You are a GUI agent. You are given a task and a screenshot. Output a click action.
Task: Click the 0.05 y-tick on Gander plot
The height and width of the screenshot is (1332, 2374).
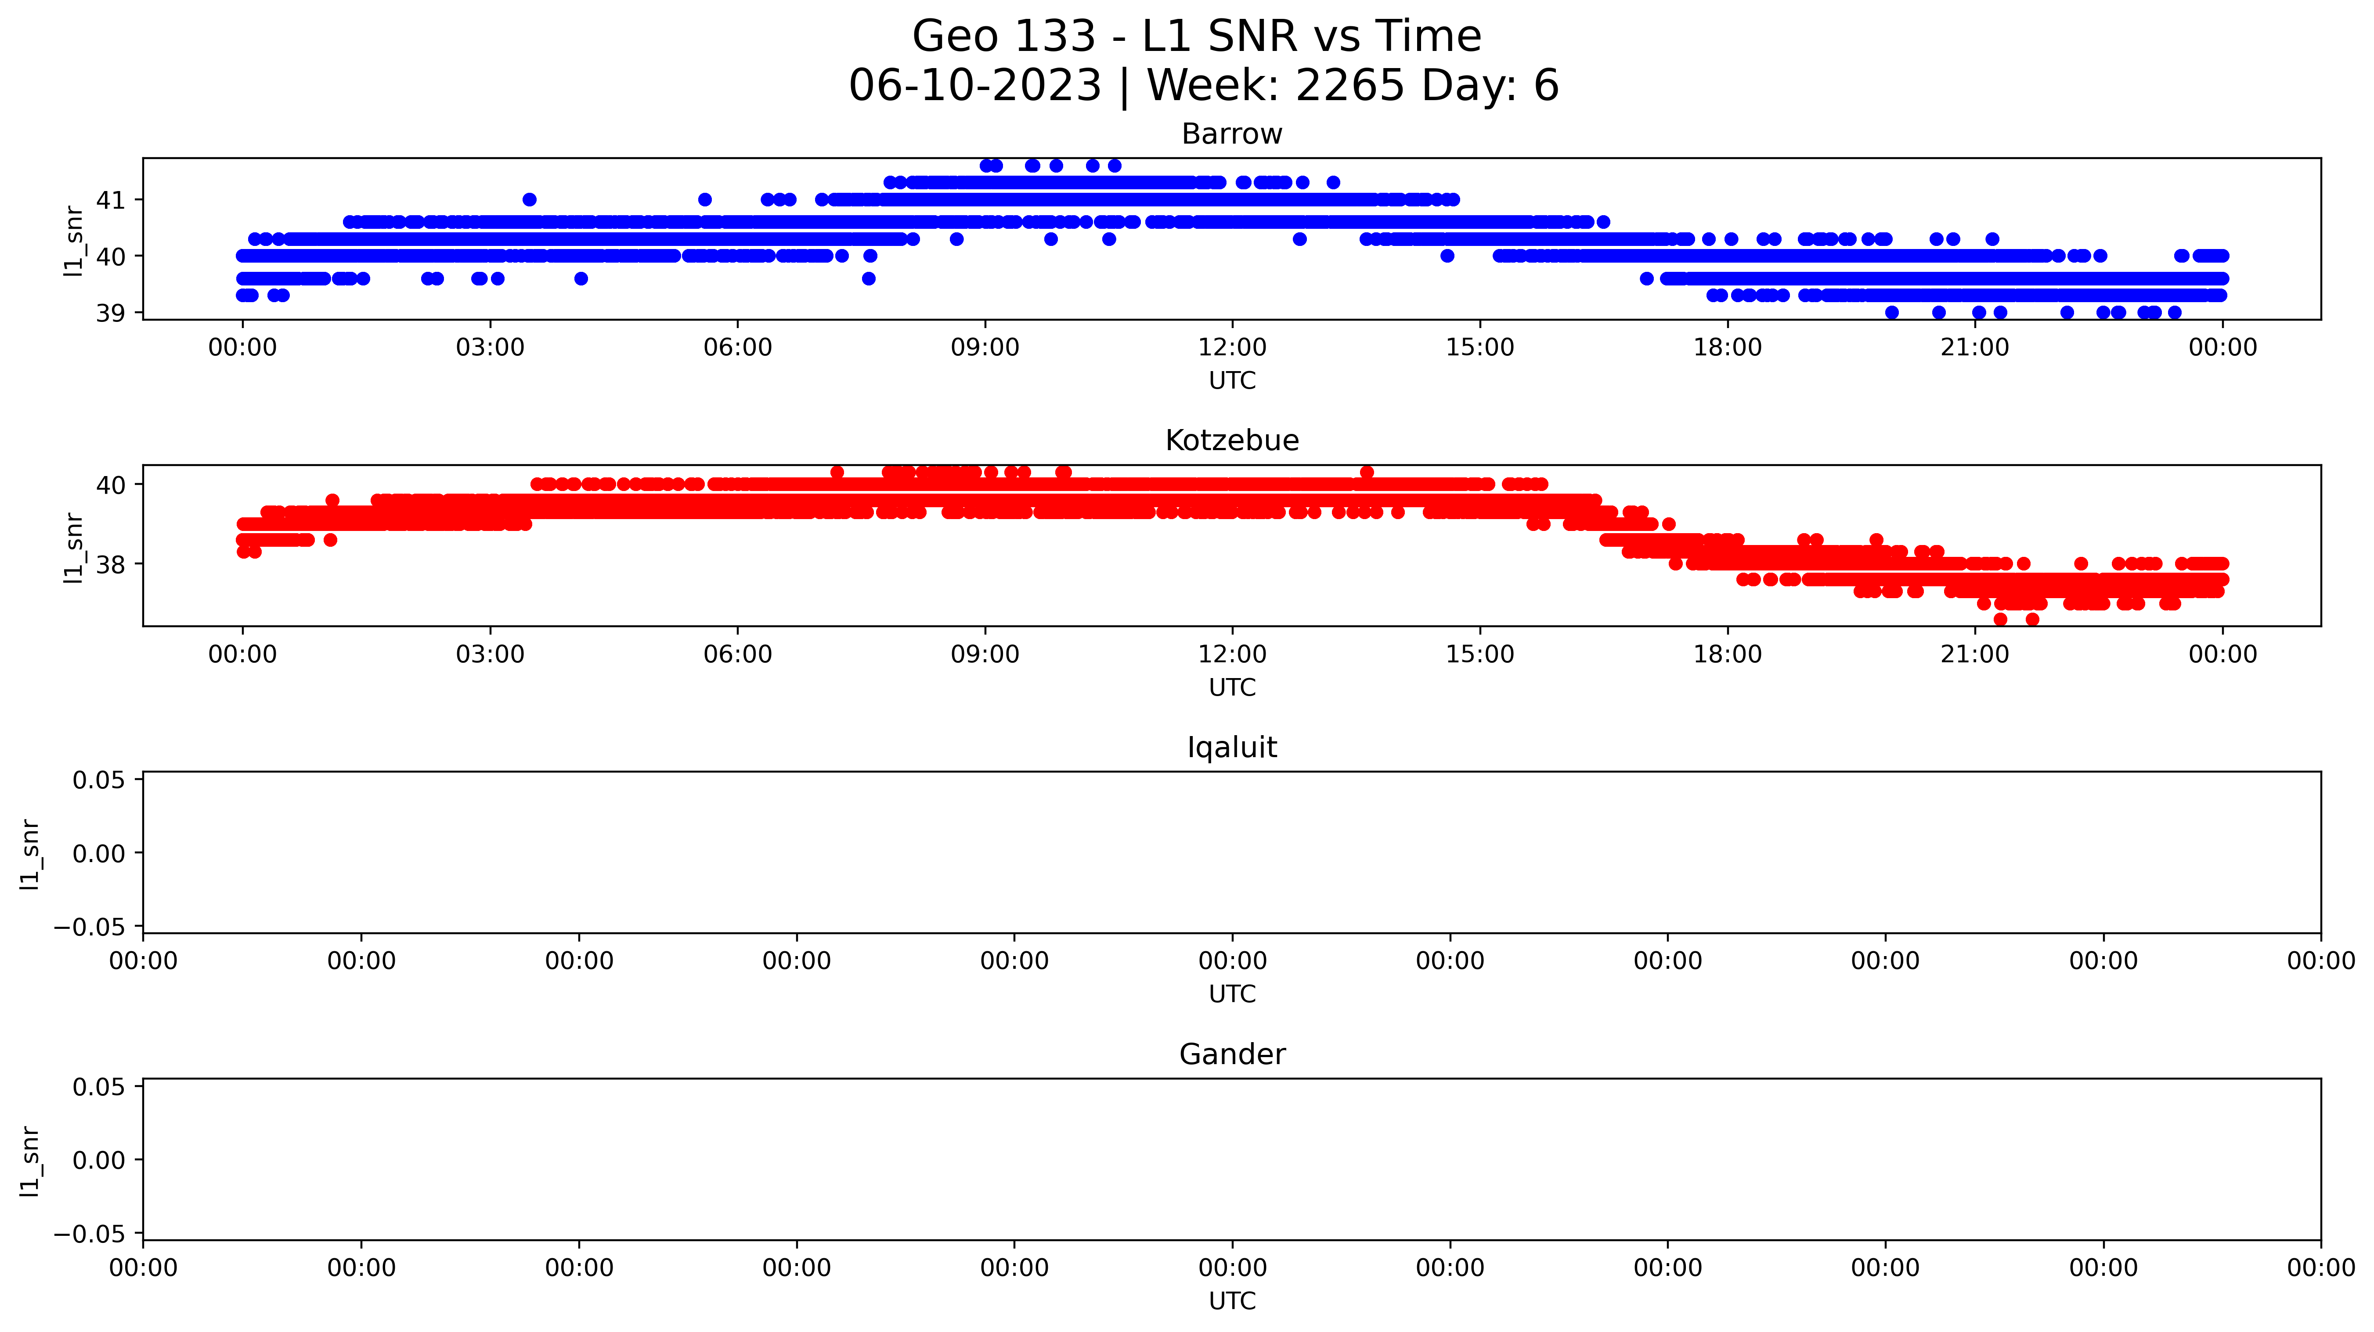click(x=100, y=1088)
